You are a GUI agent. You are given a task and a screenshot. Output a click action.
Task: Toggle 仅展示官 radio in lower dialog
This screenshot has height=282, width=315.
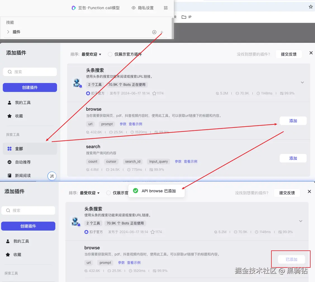108,193
